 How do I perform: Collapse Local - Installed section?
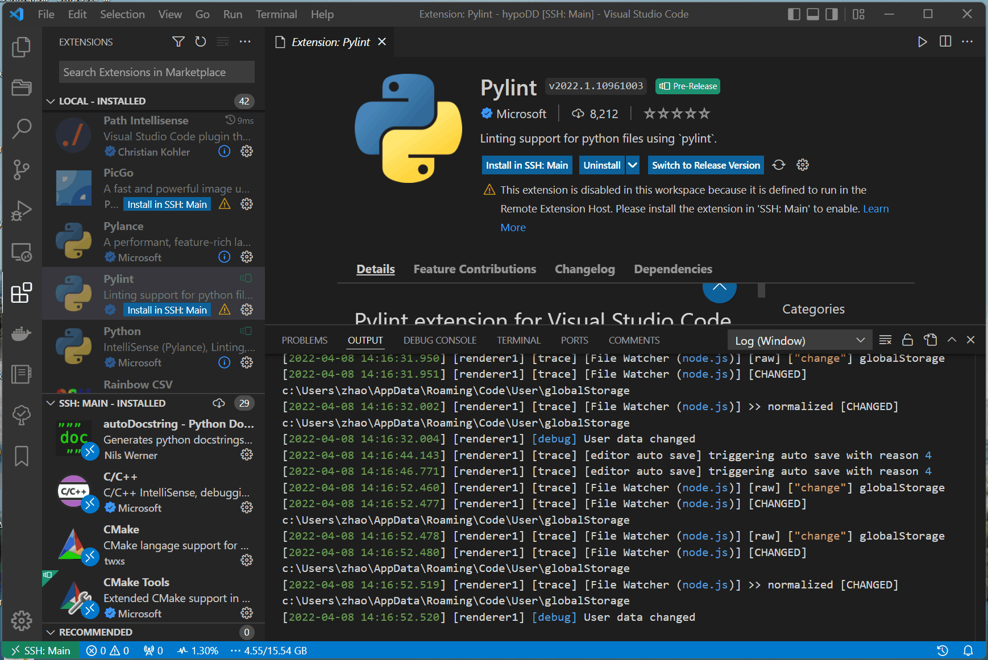point(51,101)
